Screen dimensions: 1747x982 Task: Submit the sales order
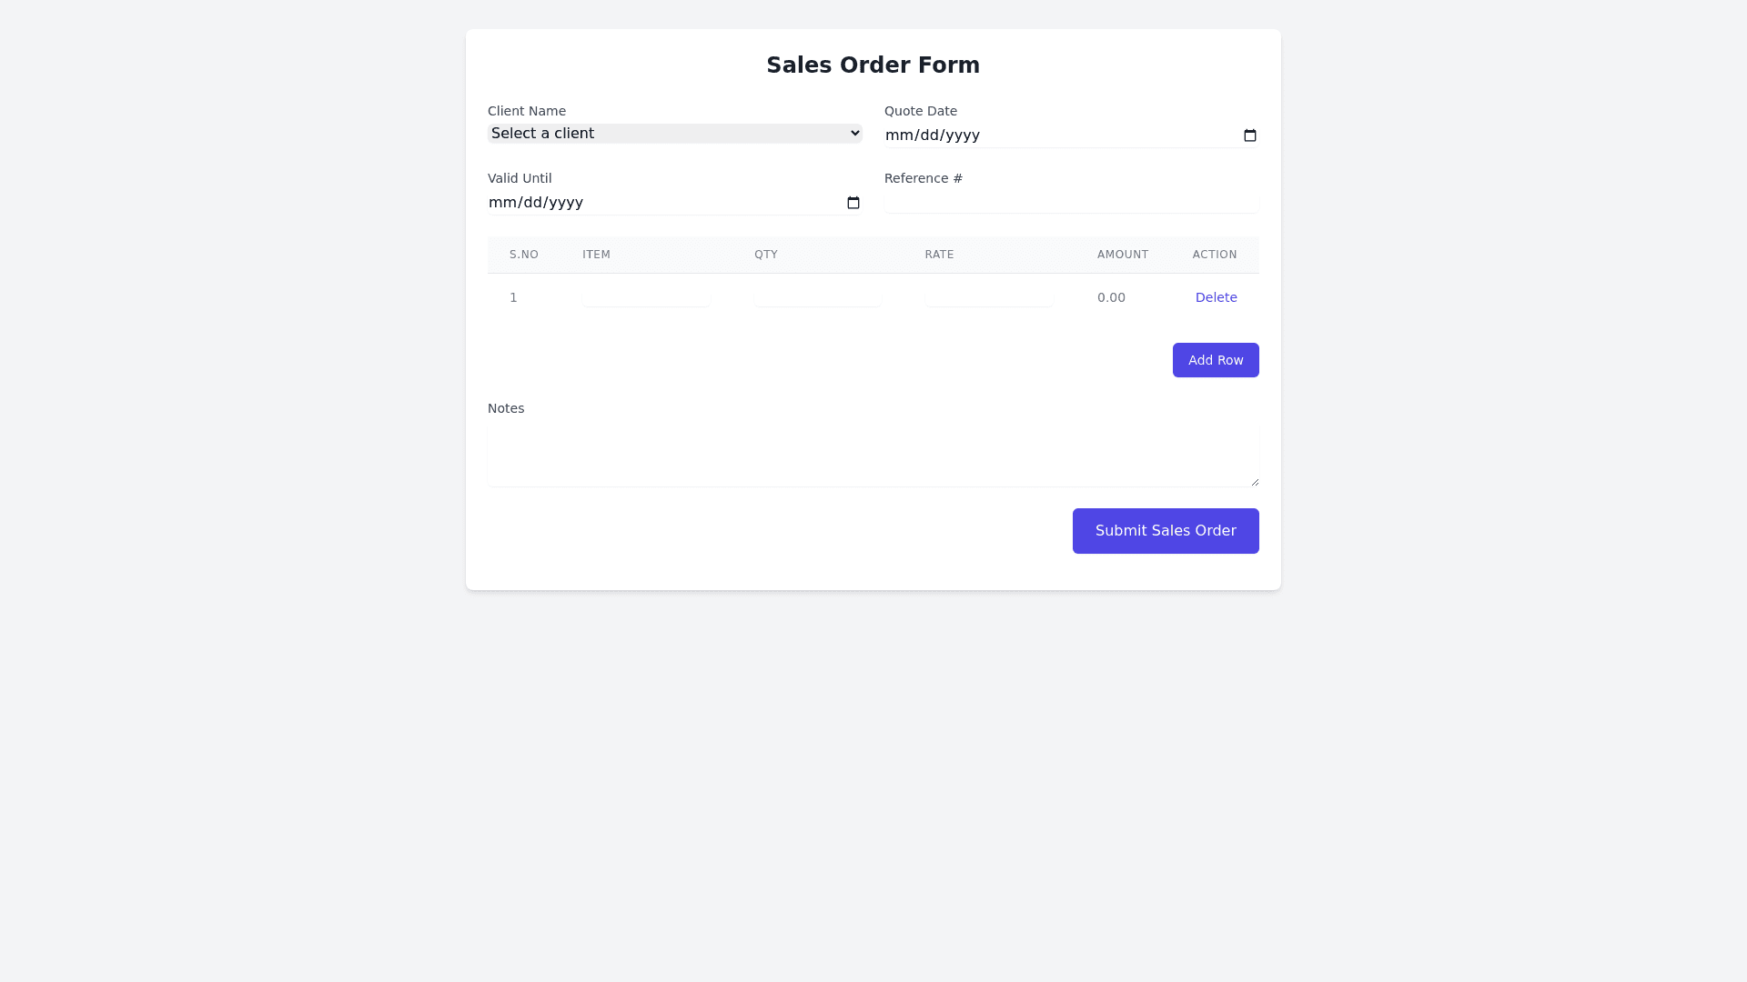coord(1166,531)
